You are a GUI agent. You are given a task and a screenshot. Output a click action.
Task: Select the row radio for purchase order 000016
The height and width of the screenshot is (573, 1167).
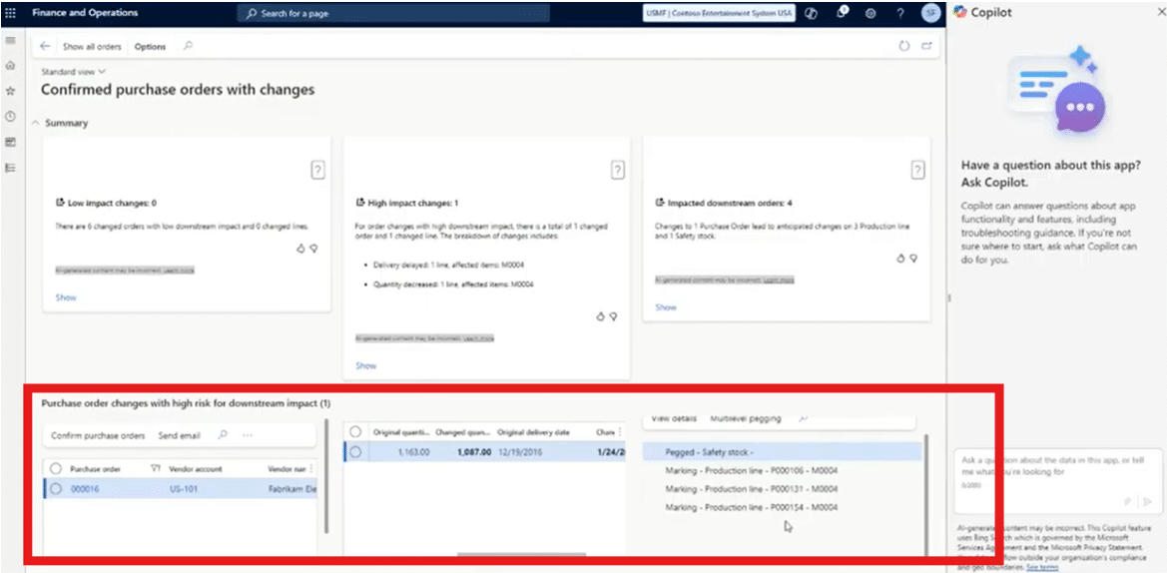pos(56,488)
